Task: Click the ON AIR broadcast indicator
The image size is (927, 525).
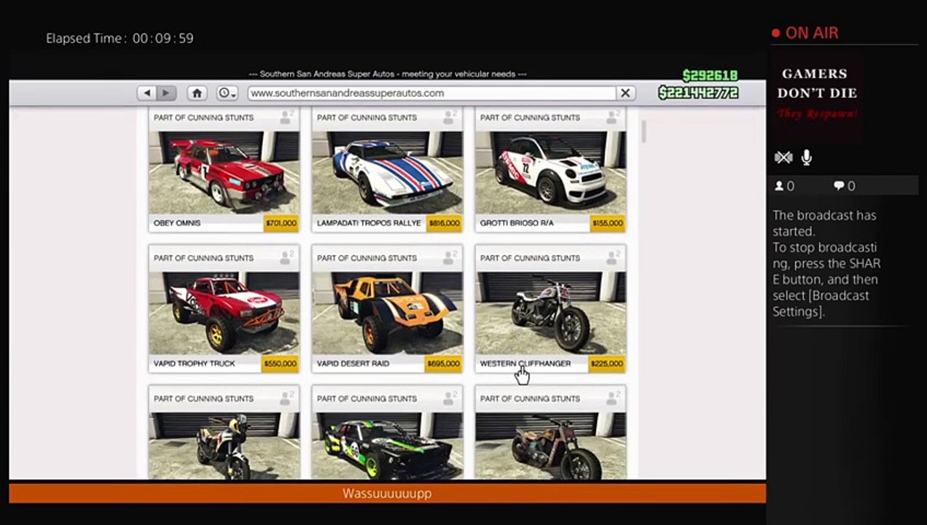Action: (805, 33)
